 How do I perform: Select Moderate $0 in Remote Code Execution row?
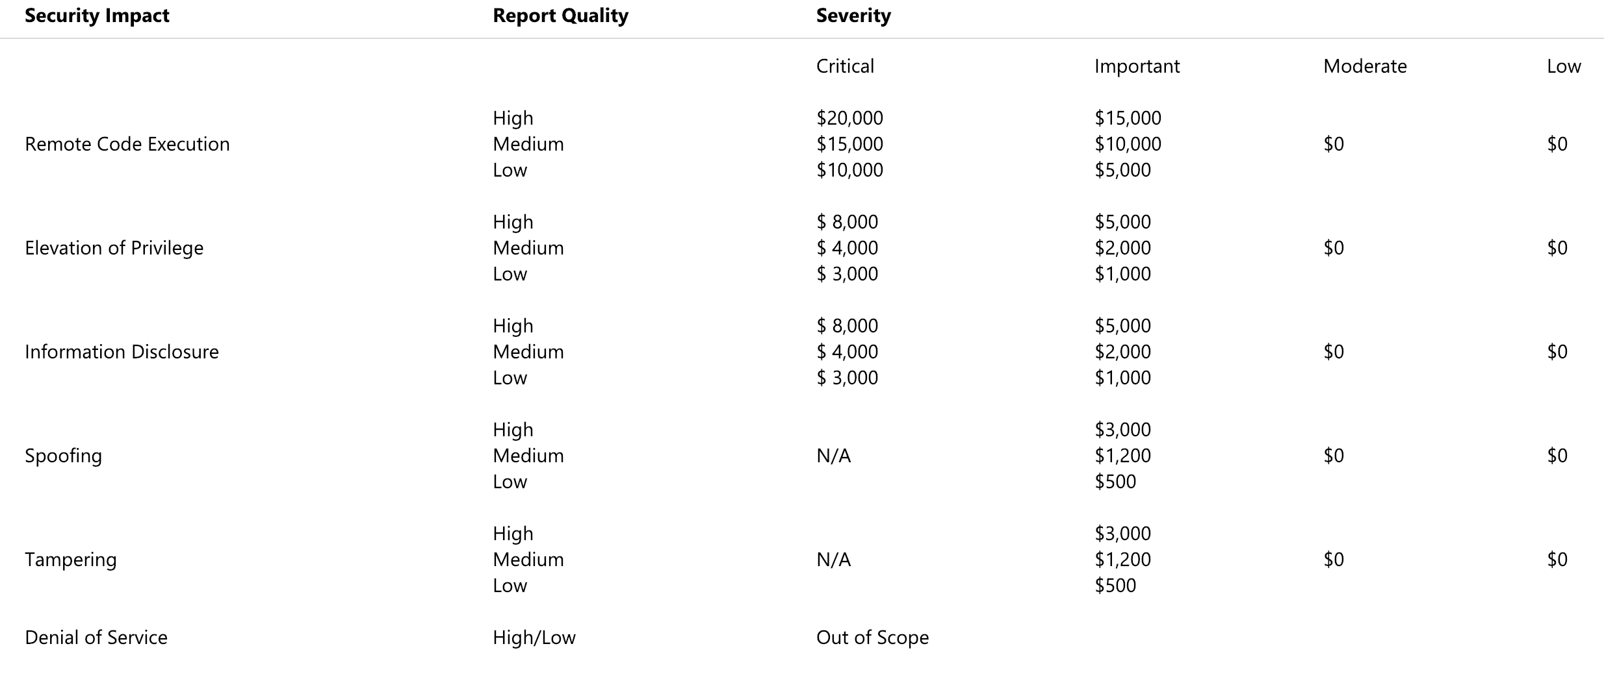pyautogui.click(x=1334, y=144)
